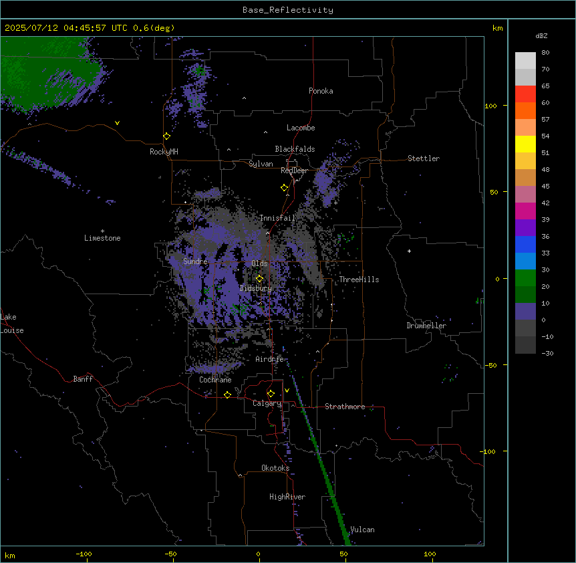The height and width of the screenshot is (563, 576).
Task: Select the orange swatch between 60 and 57 dBZ
Action: pos(525,110)
